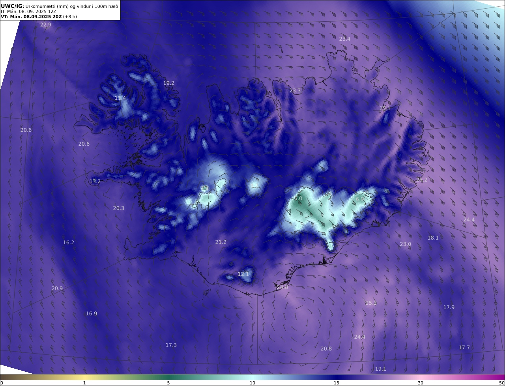Click the 0 tick on the color scale
This screenshot has height=386, width=505.
[x=2, y=383]
